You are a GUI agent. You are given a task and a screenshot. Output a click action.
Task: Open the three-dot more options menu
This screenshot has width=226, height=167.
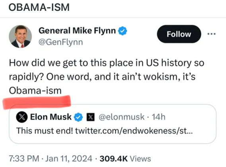[211, 34]
